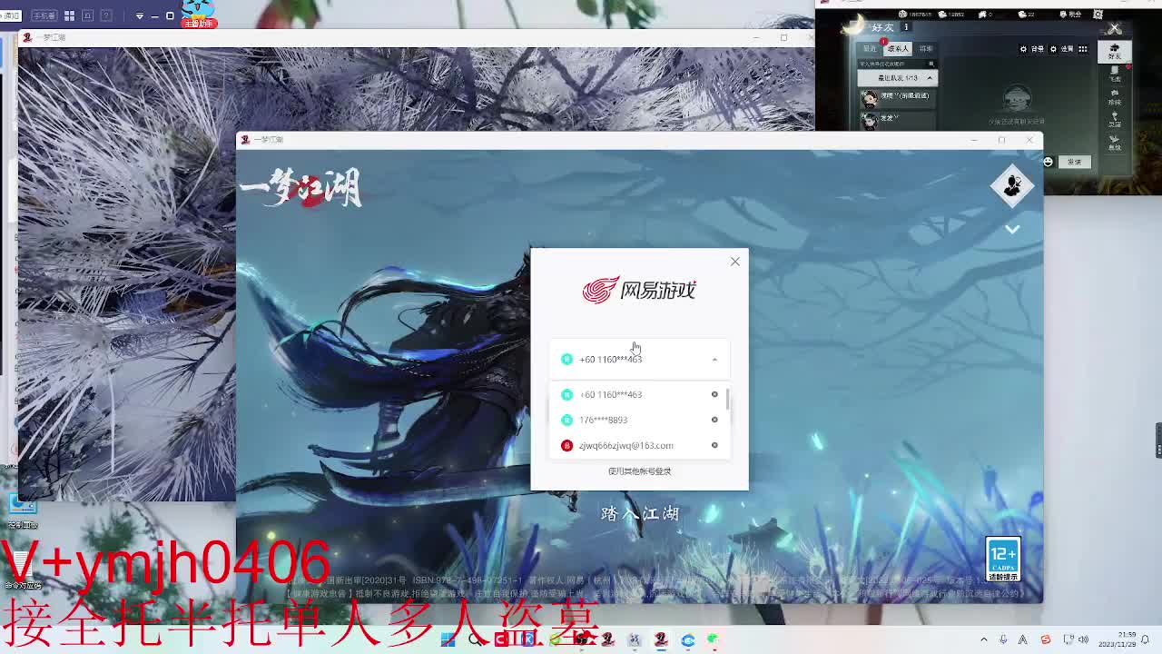Open fourth item in friends right sidebar
This screenshot has width=1162, height=654.
click(1115, 120)
